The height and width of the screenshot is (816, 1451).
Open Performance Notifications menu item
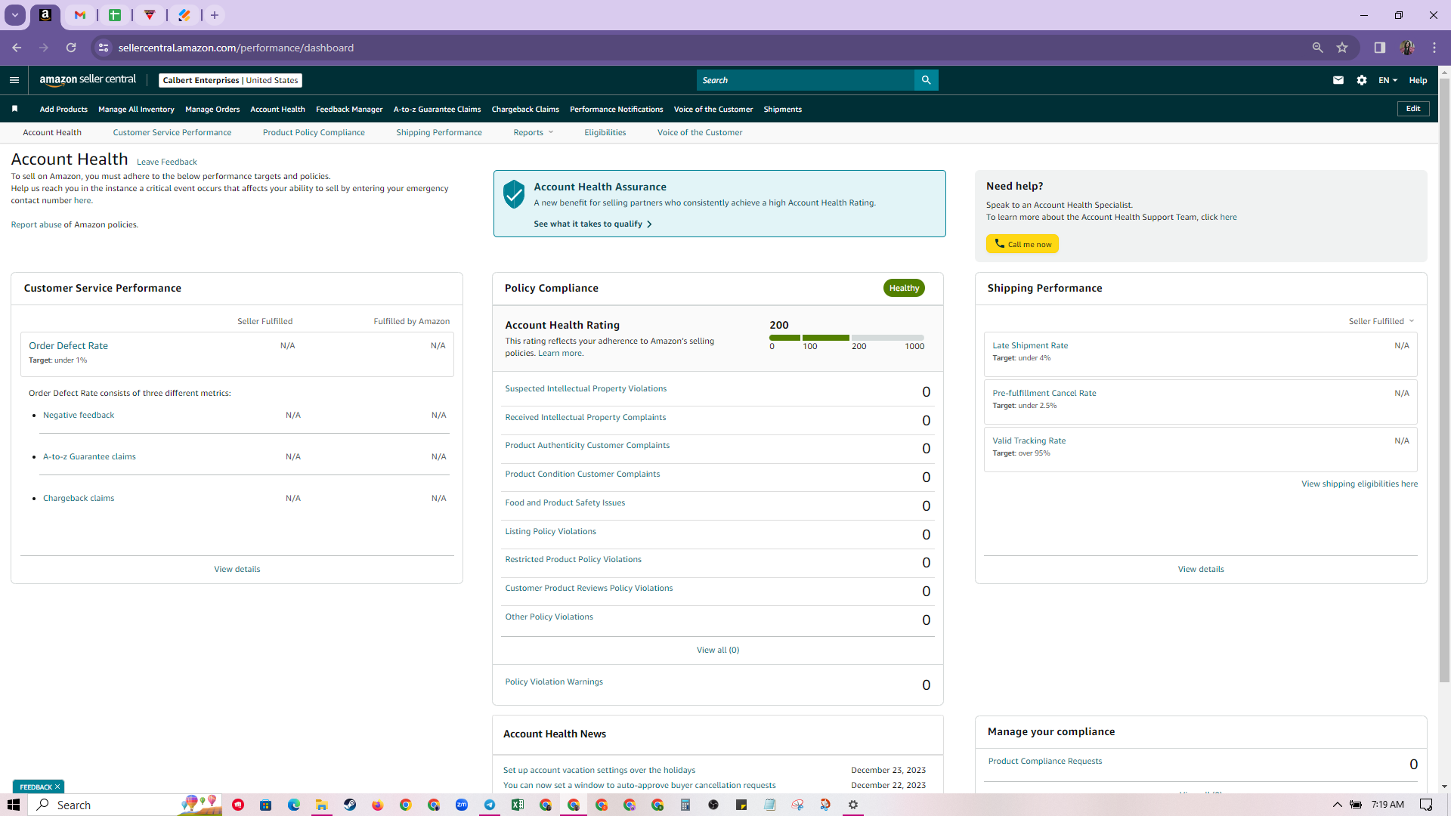[x=617, y=110]
